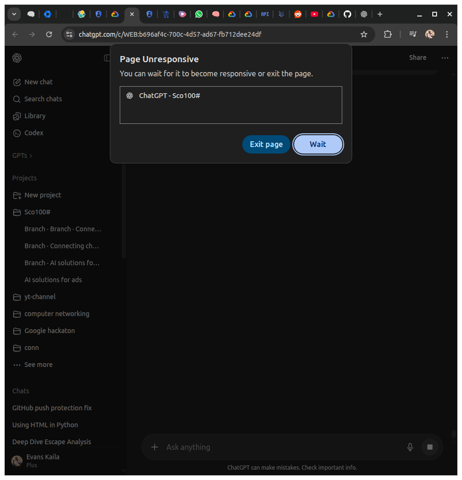The height and width of the screenshot is (480, 462).
Task: Open the Google hackaton project
Action: 44,331
